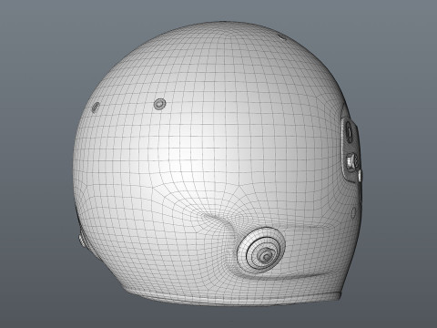
Task: Select the snap stud beside the leftmost stud
Action: pos(159,104)
